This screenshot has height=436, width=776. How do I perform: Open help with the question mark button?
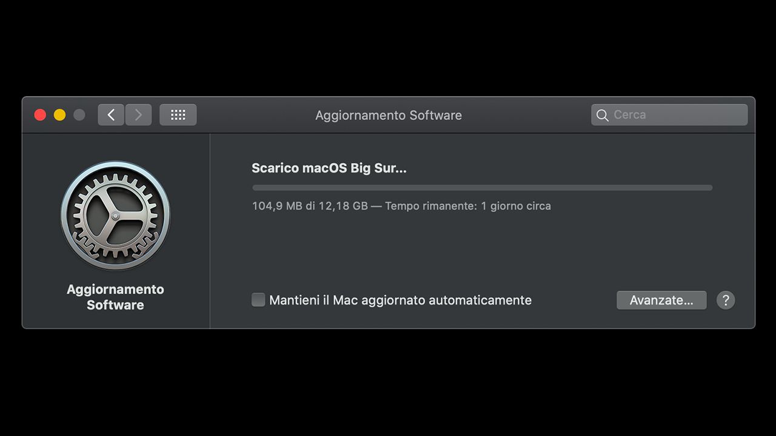726,300
